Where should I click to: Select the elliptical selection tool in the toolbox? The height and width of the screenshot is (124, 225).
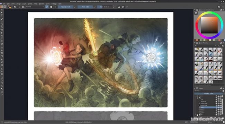pyautogui.click(x=2, y=81)
